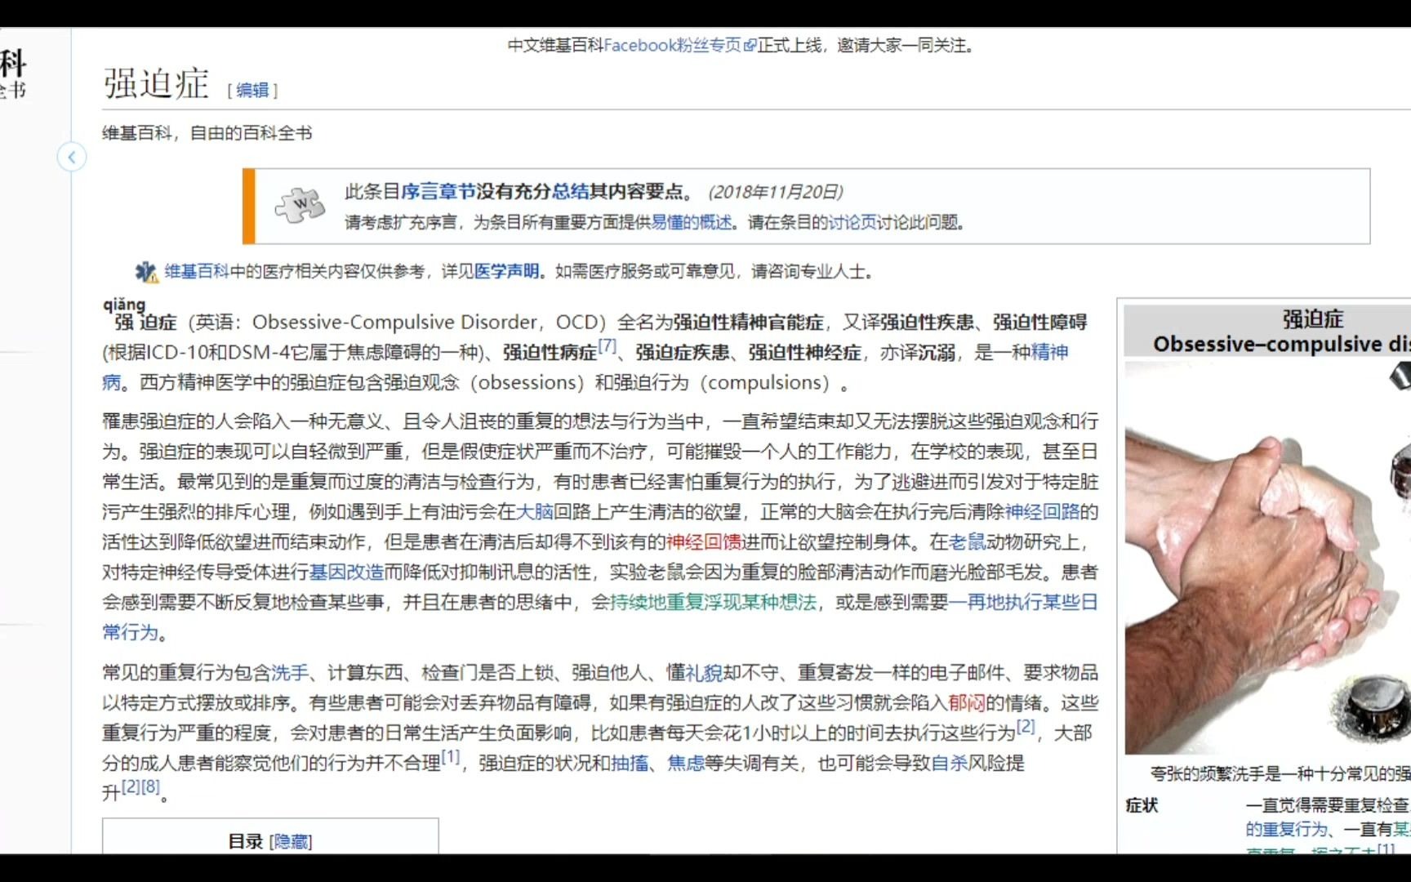Click the date text (2018年11月20日)

[775, 192]
